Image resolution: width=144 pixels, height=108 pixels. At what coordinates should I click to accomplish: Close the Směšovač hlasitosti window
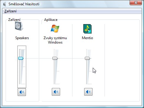(136, 3)
